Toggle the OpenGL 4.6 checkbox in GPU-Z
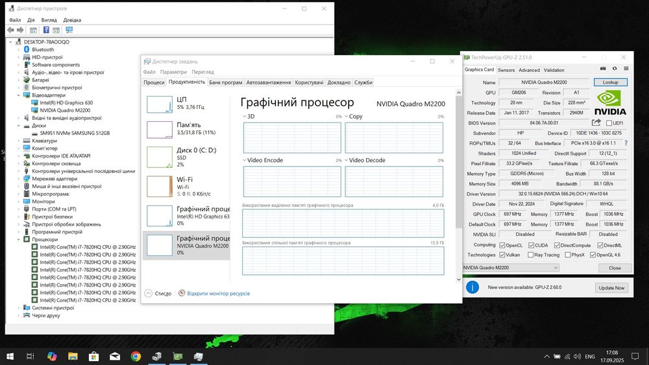649x365 pixels. (x=593, y=255)
